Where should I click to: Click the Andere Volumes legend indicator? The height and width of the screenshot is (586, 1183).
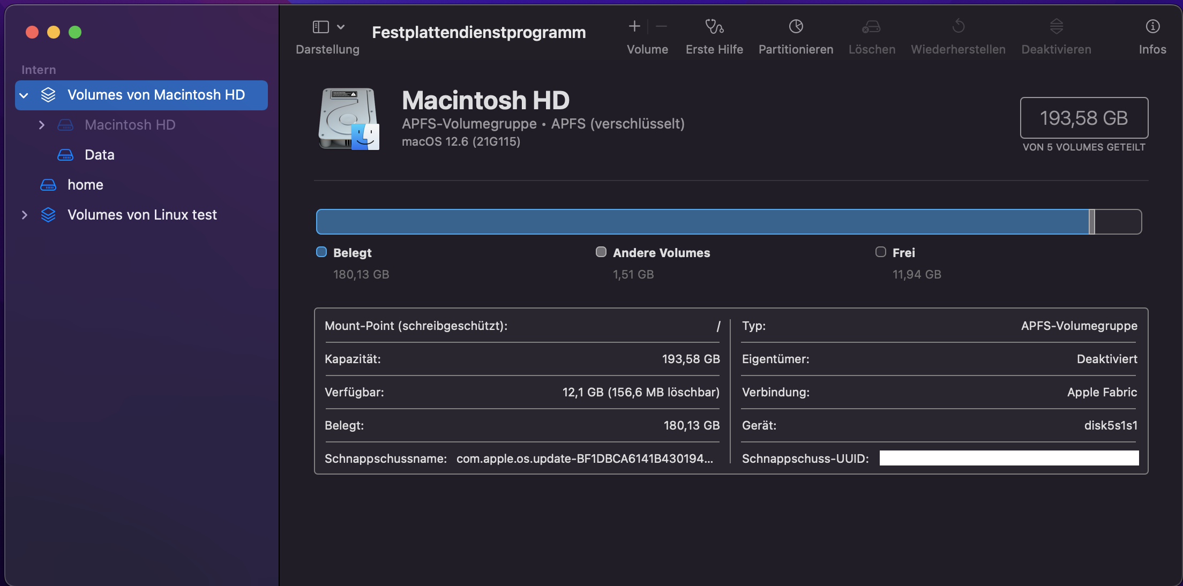point(601,252)
